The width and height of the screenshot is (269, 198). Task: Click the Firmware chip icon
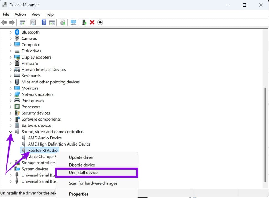tap(17, 63)
